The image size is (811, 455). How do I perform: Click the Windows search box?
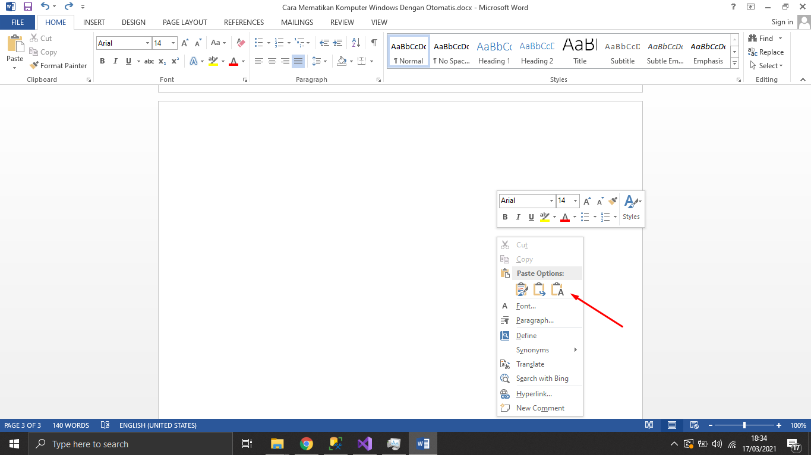tap(130, 444)
